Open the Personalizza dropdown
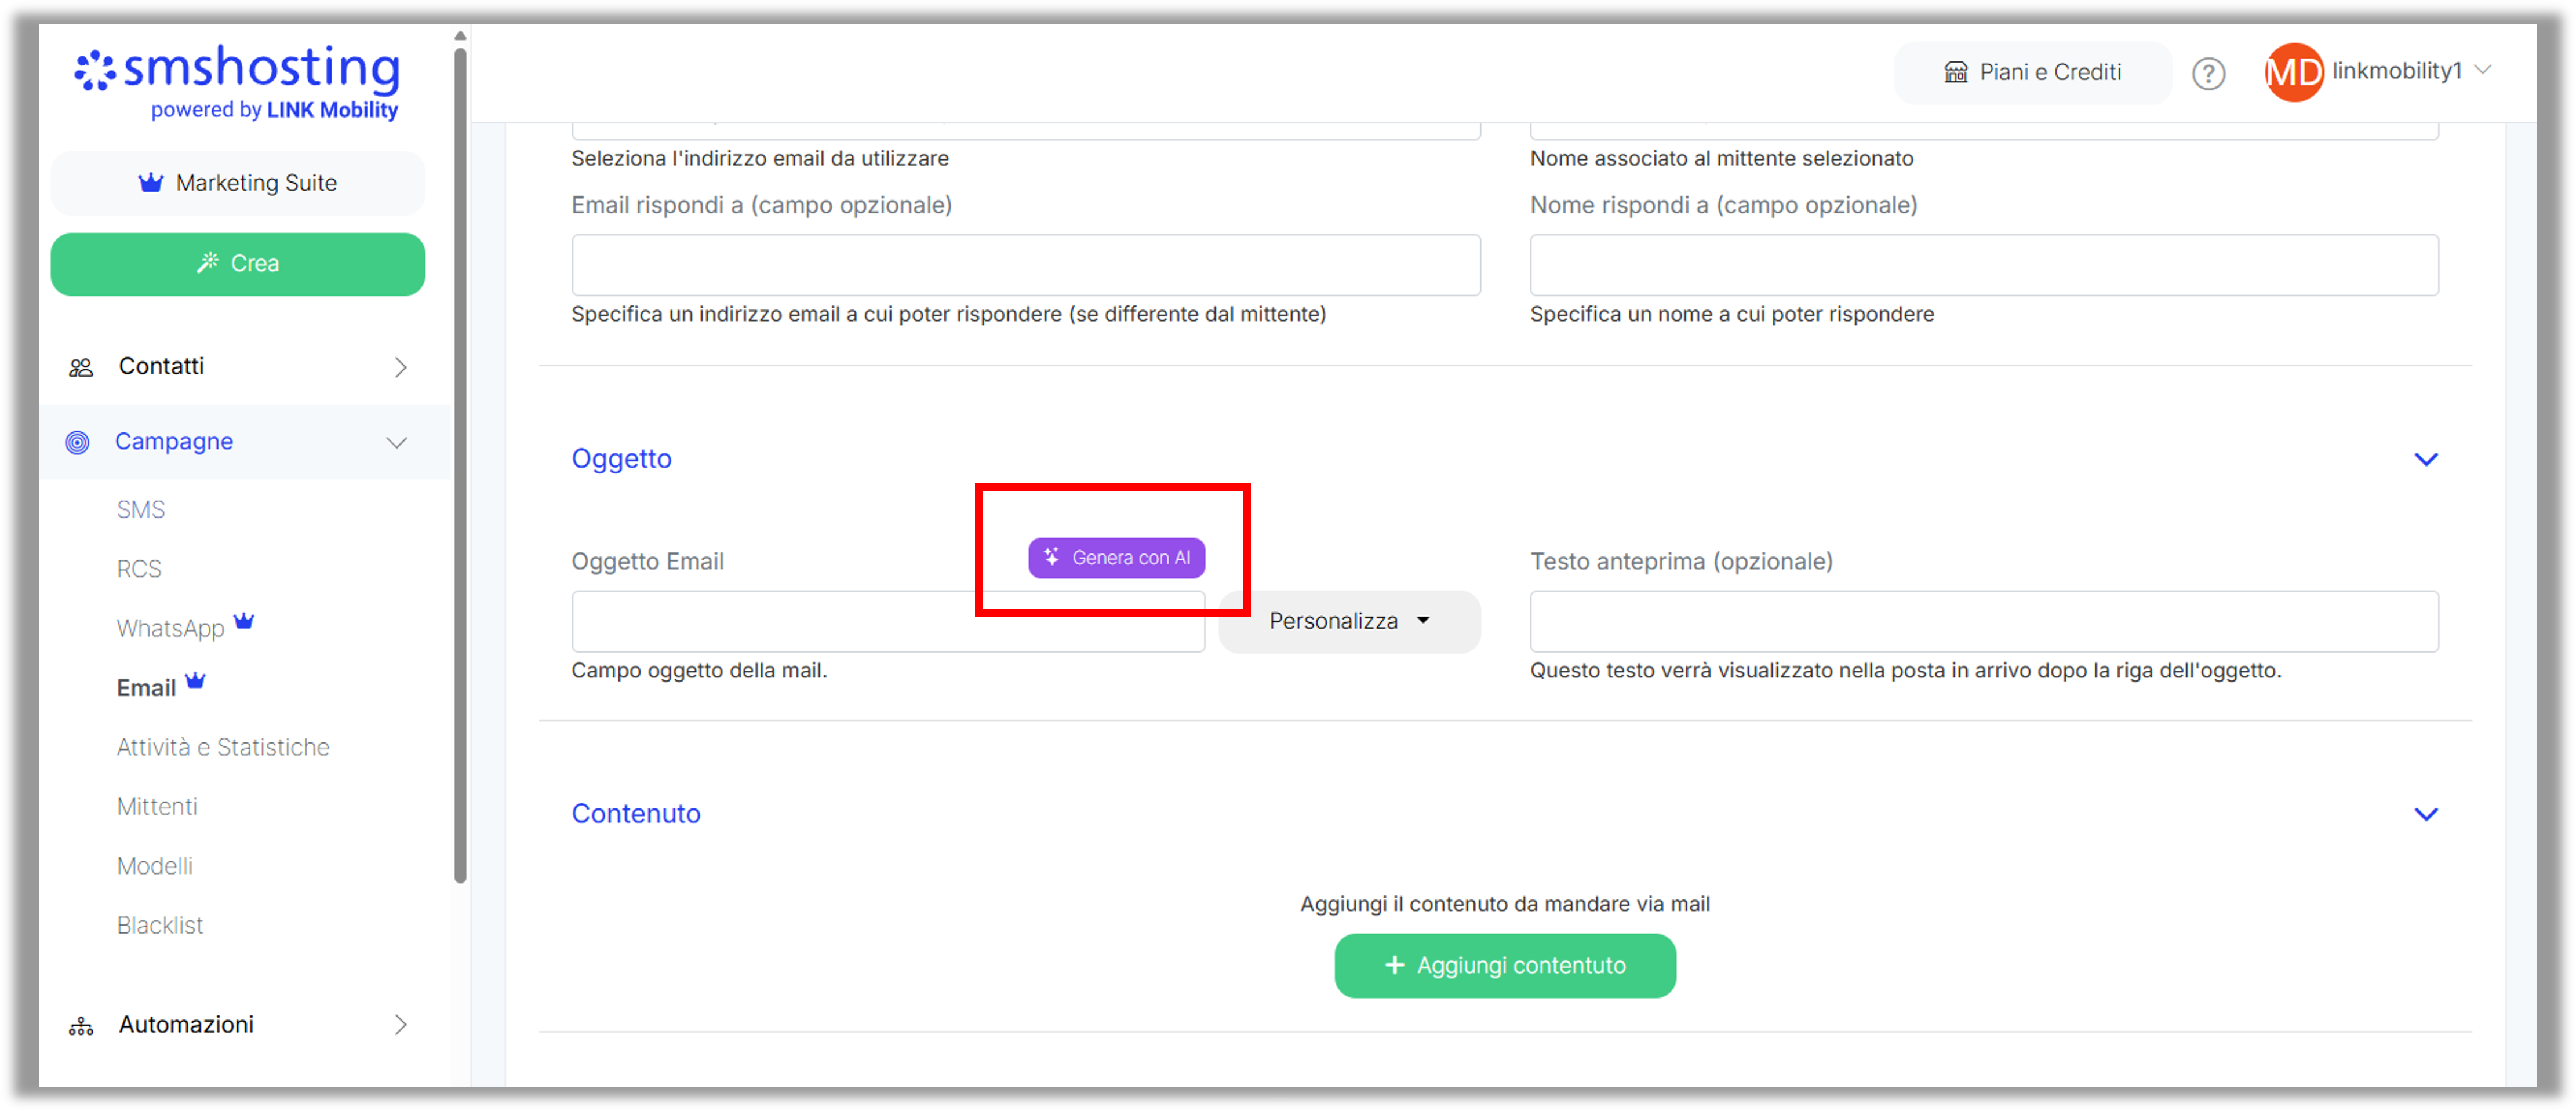This screenshot has width=2576, height=1111. point(1348,621)
